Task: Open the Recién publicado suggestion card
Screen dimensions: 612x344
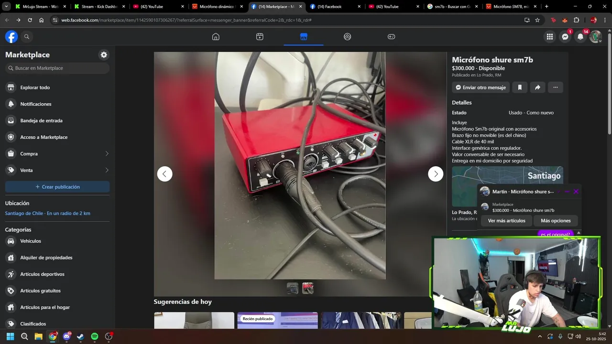Action: tap(277, 321)
